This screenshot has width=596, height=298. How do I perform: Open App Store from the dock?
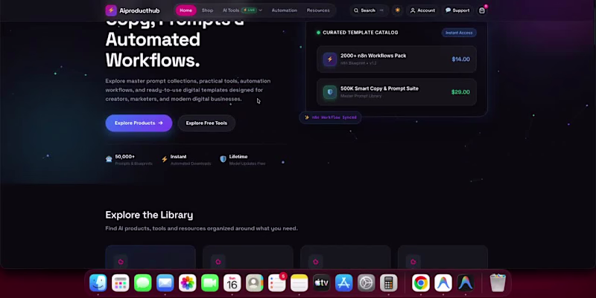tap(344, 283)
